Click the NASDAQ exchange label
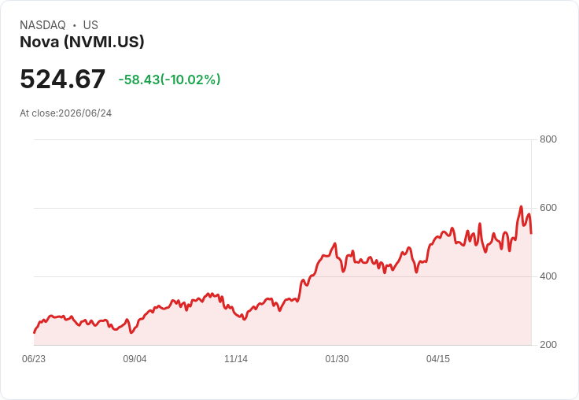579x400 pixels. (x=42, y=25)
